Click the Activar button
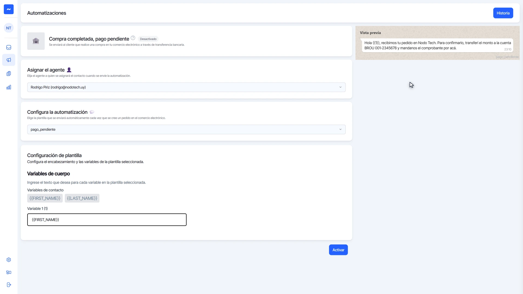The height and width of the screenshot is (294, 523). pos(338,250)
